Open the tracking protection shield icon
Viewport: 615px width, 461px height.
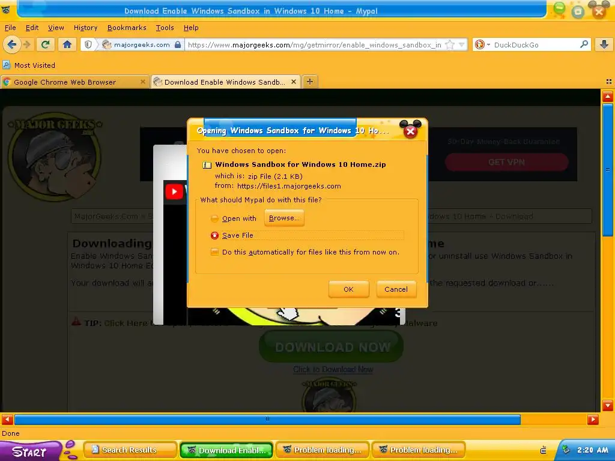click(88, 44)
